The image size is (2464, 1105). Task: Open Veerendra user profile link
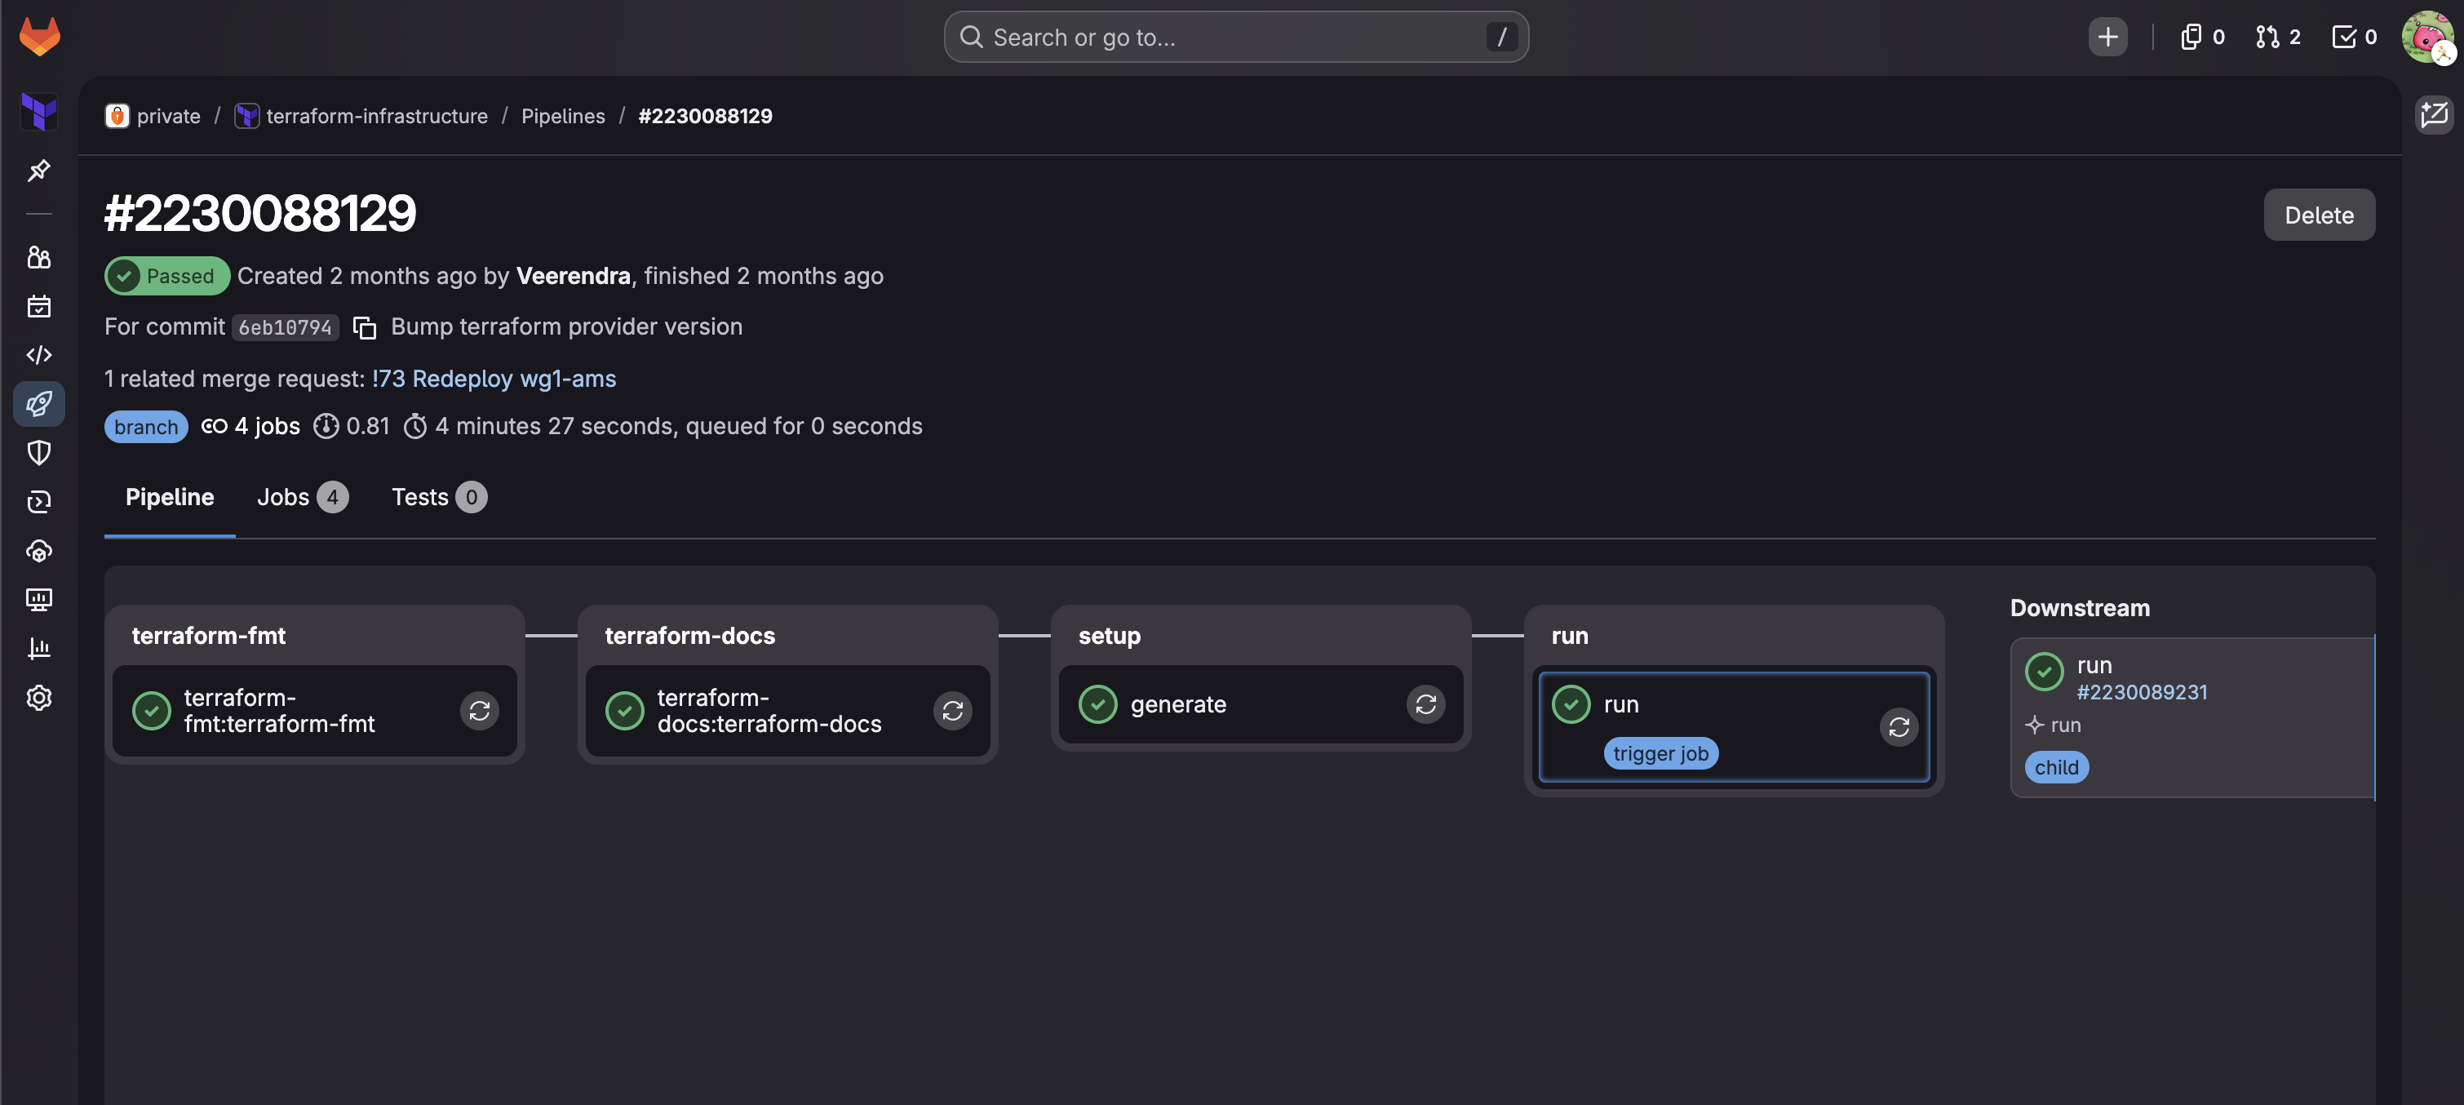(x=573, y=276)
